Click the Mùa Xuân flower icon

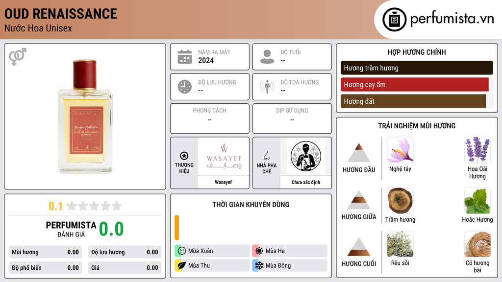(182, 251)
